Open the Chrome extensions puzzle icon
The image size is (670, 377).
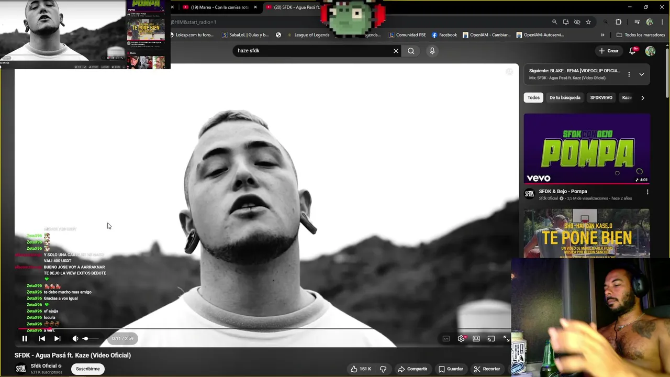[x=618, y=22]
